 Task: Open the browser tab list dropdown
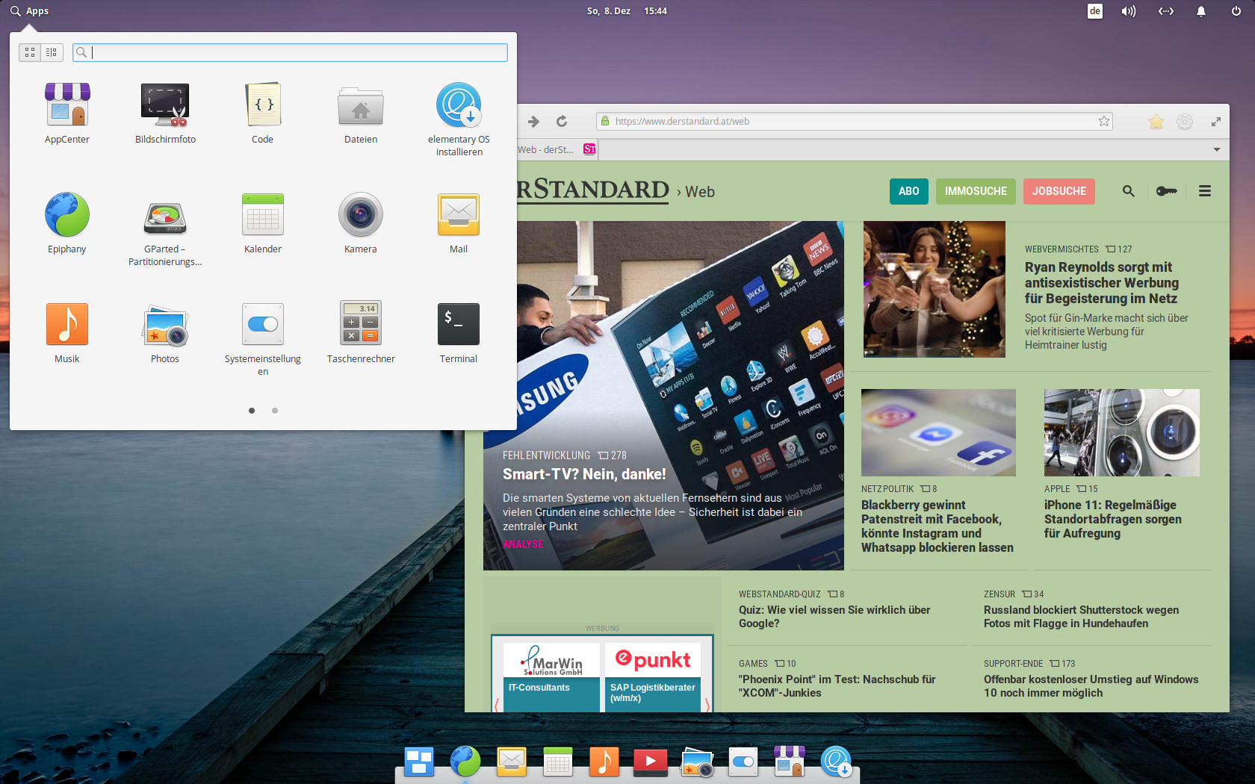click(1217, 149)
